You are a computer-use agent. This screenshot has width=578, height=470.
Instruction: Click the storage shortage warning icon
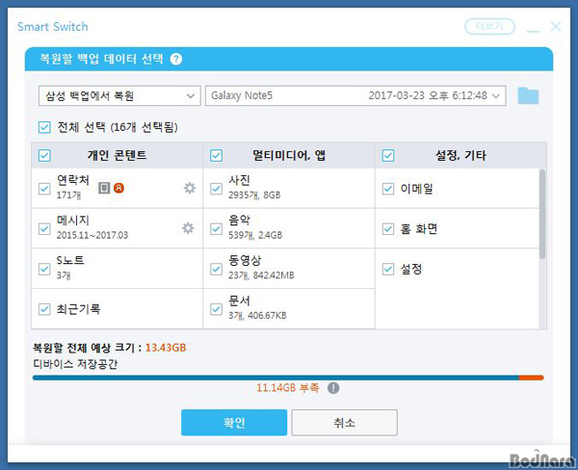[333, 388]
